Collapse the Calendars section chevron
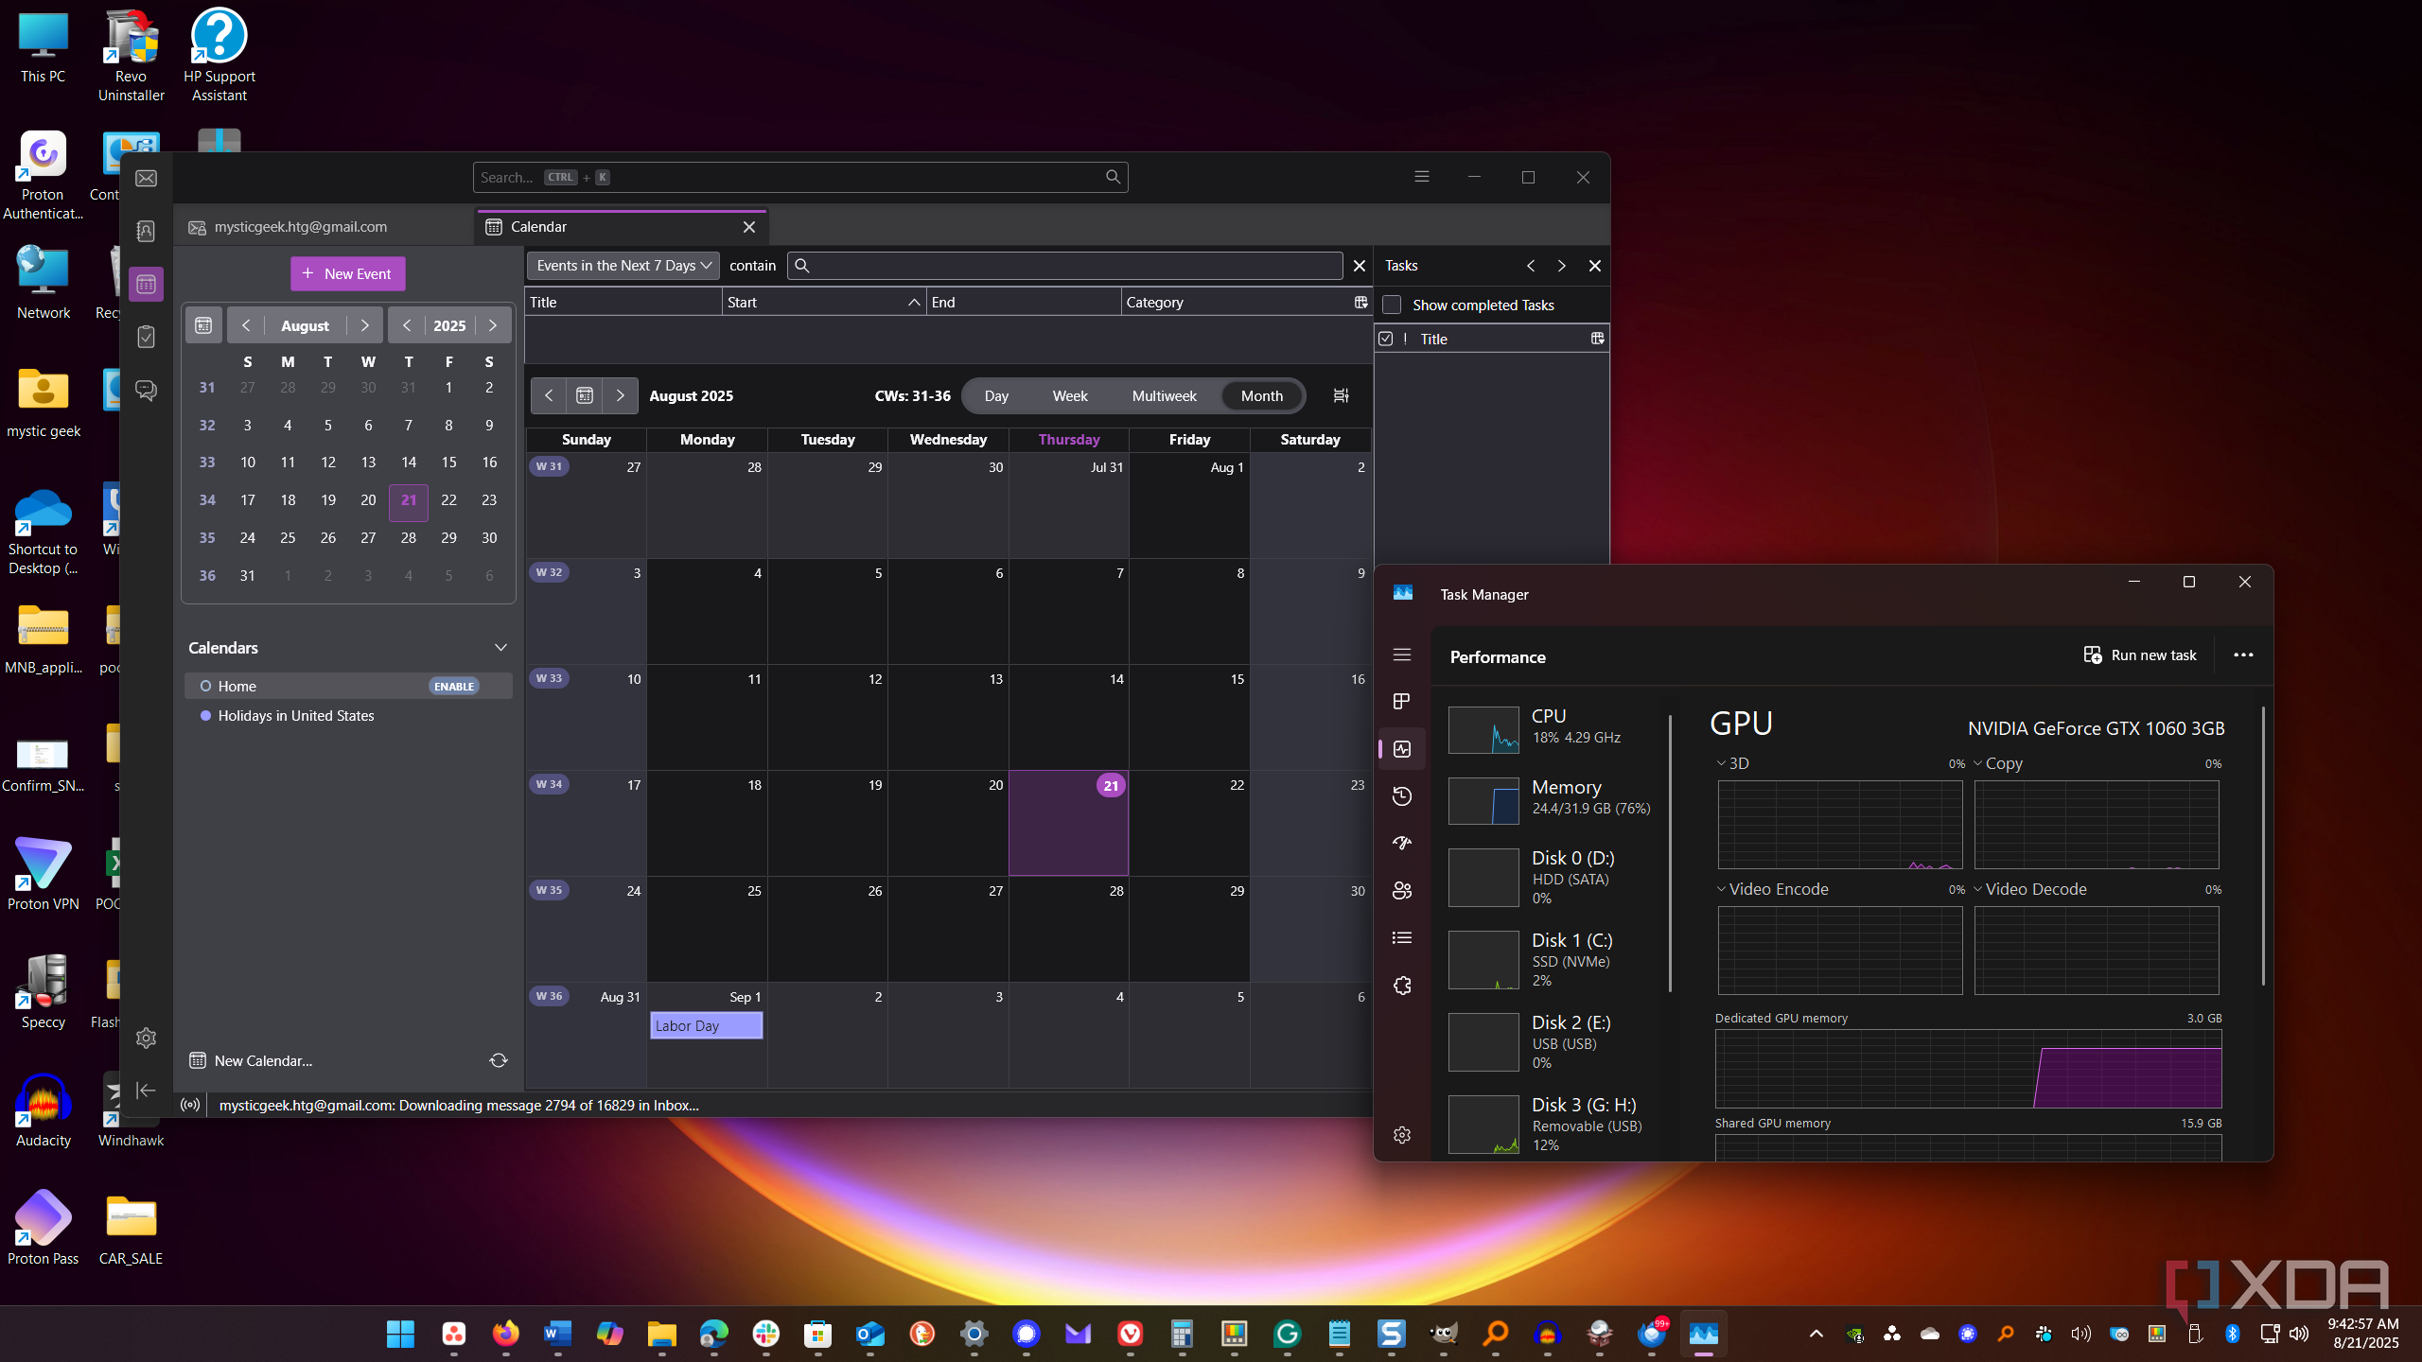Screen dimensions: 2422x1362 (500, 648)
